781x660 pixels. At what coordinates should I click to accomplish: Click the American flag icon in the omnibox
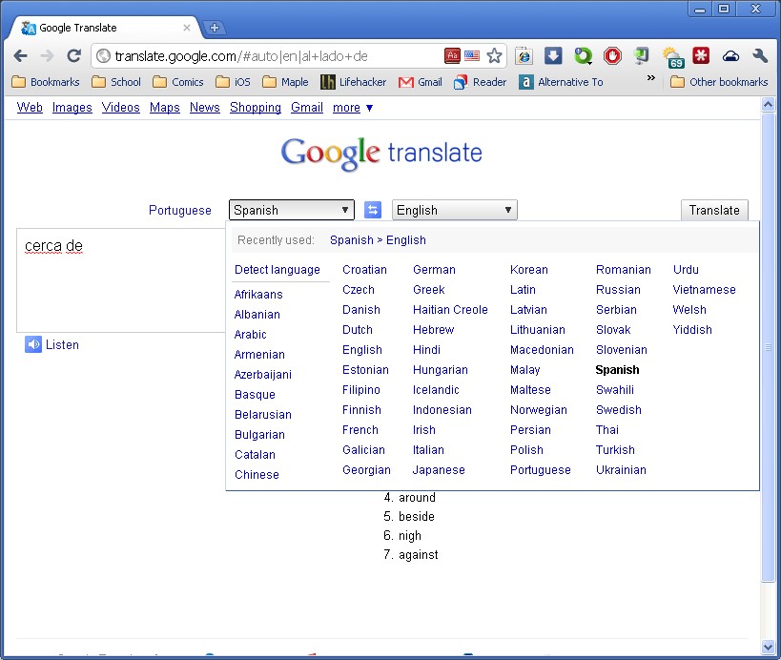point(472,56)
